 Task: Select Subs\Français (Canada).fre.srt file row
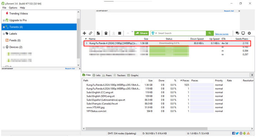click(x=167, y=103)
